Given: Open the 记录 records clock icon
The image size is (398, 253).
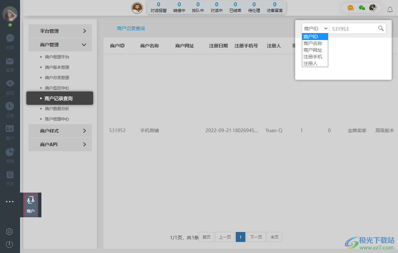Looking at the screenshot, I should pyautogui.click(x=10, y=106).
